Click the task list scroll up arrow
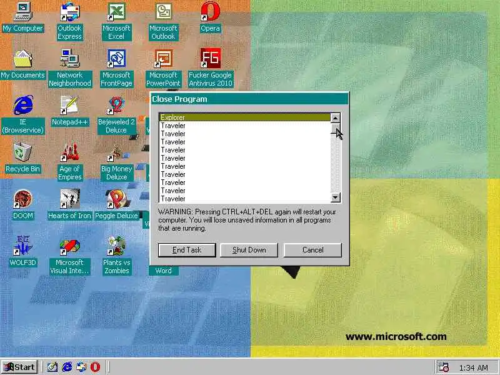 [x=336, y=118]
